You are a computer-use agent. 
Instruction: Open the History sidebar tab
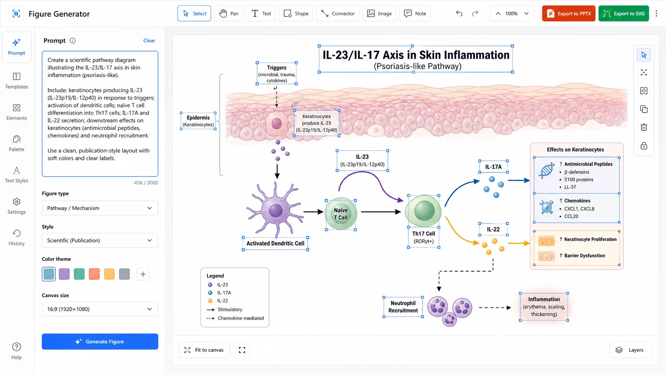click(x=17, y=237)
